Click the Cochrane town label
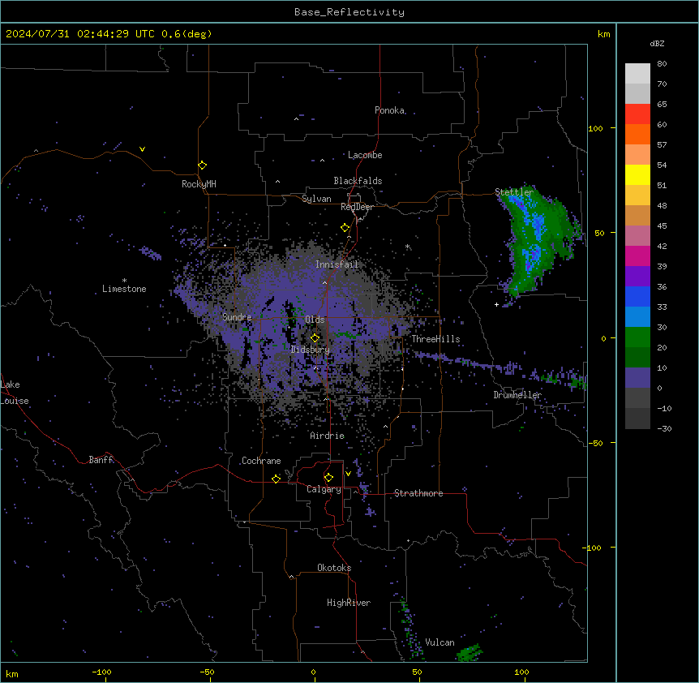This screenshot has width=699, height=683. pos(261,461)
